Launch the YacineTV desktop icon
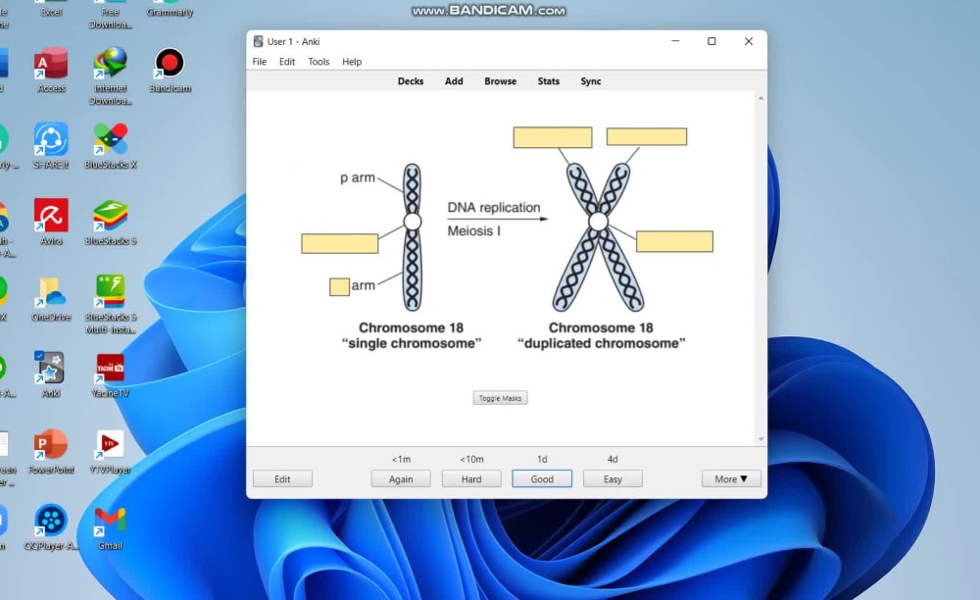Viewport: 980px width, 600px height. click(x=111, y=374)
